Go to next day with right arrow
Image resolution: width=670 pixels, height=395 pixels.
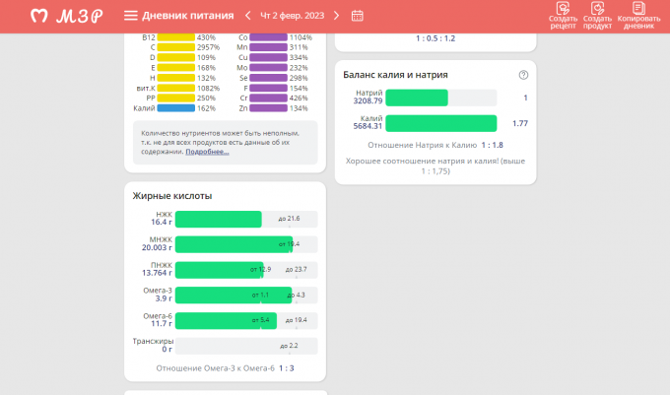pyautogui.click(x=336, y=16)
